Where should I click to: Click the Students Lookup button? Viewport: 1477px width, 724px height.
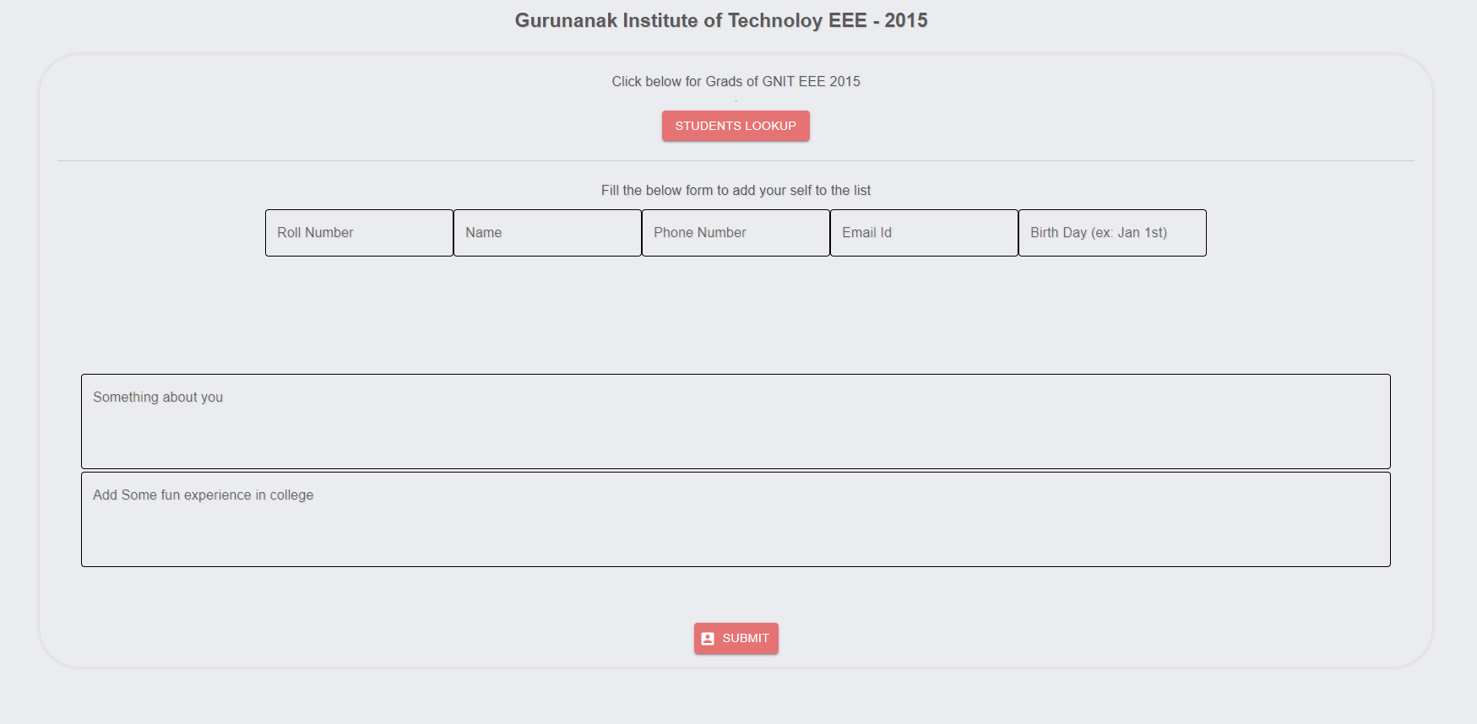click(x=736, y=126)
